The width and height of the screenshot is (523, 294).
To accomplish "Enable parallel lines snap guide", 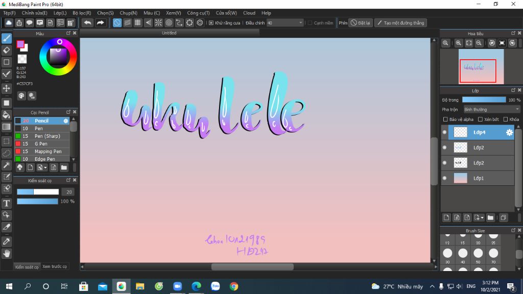I will pos(127,22).
